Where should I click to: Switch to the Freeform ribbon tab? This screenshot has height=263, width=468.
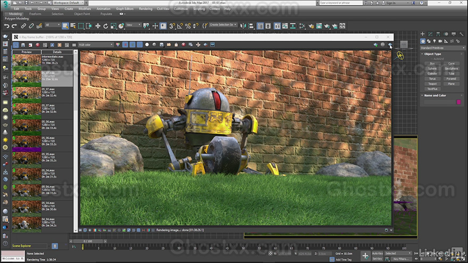pos(35,14)
